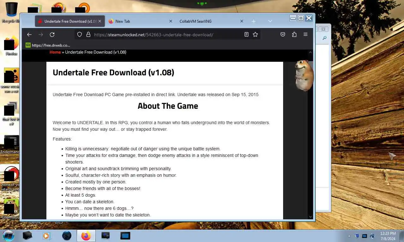Open the Save to Pocket icon
The height and width of the screenshot is (242, 404).
pos(283,35)
